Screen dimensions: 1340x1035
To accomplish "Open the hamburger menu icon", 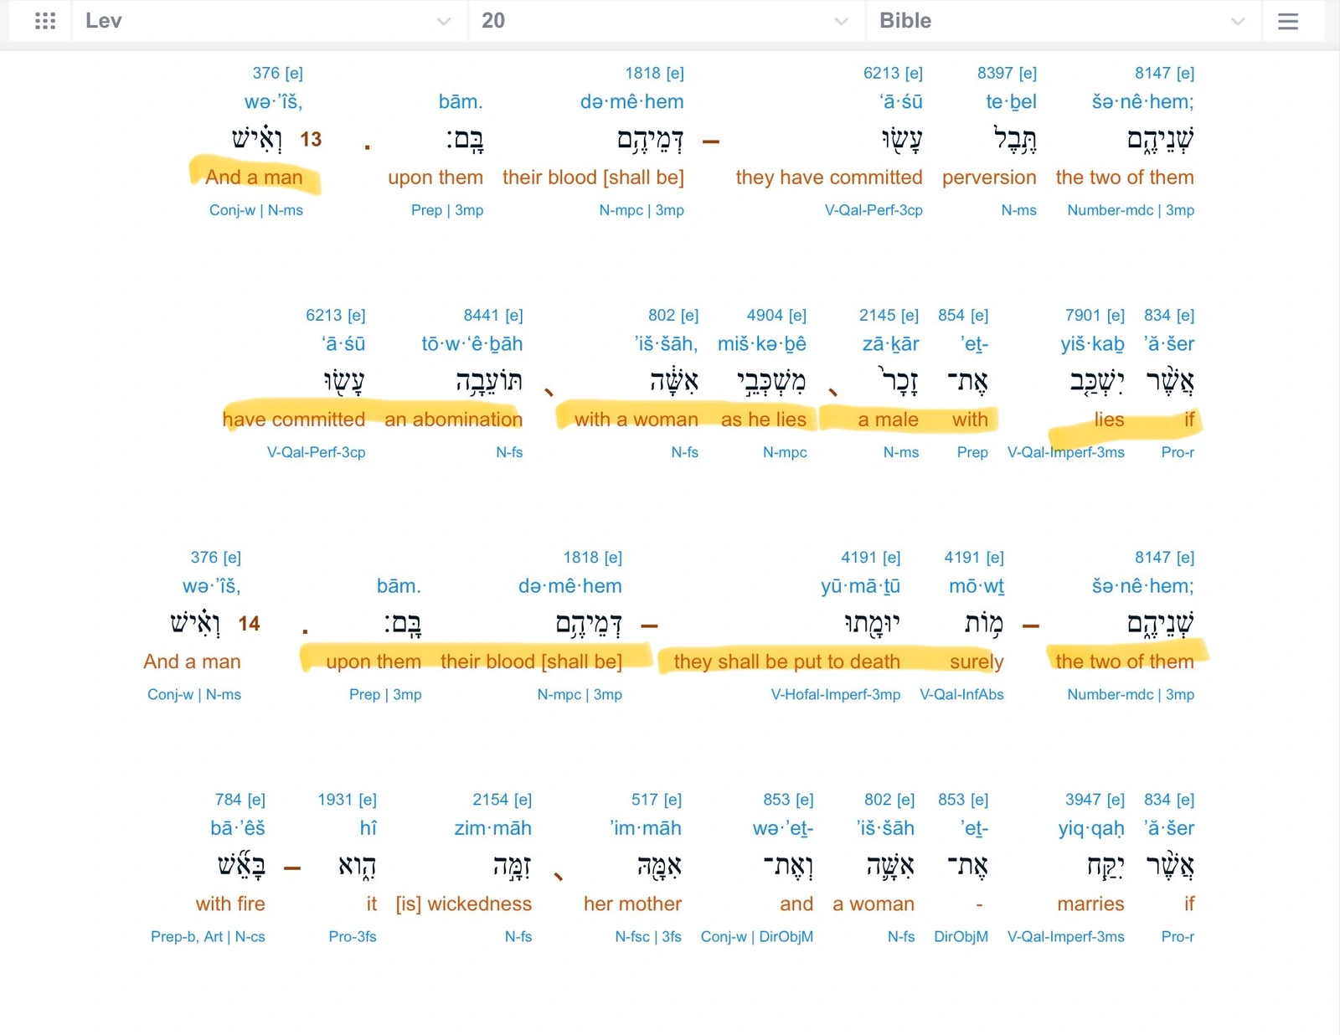I will (1288, 21).
